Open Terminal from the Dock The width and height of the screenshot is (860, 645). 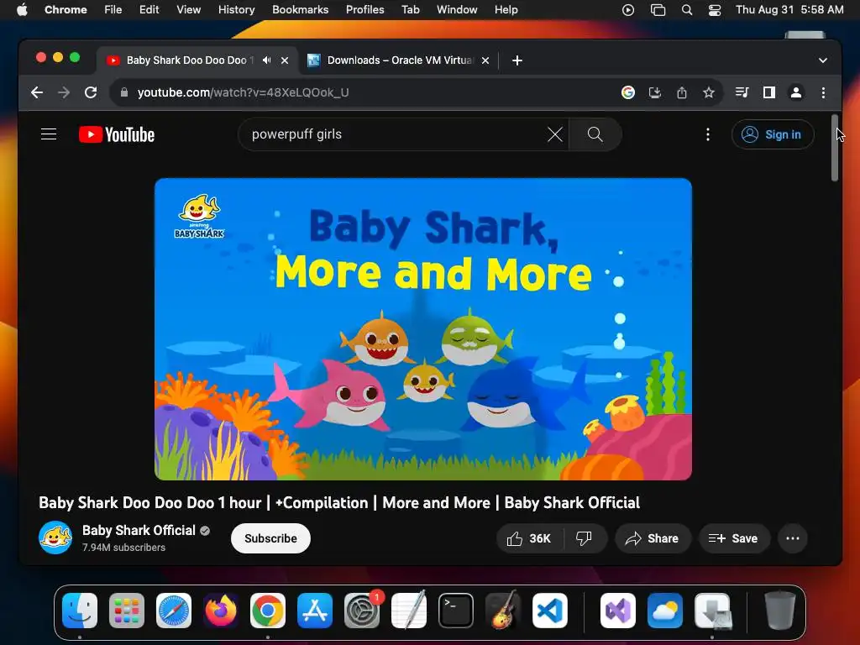(456, 611)
